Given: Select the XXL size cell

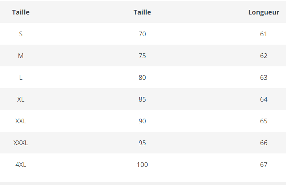Looking at the screenshot, I should pos(21,121).
